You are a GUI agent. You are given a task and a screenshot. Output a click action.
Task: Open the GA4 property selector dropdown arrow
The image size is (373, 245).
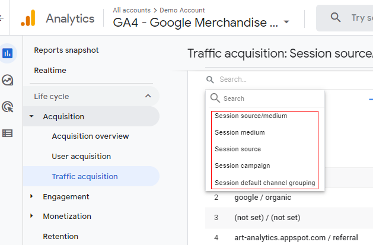pyautogui.click(x=287, y=23)
